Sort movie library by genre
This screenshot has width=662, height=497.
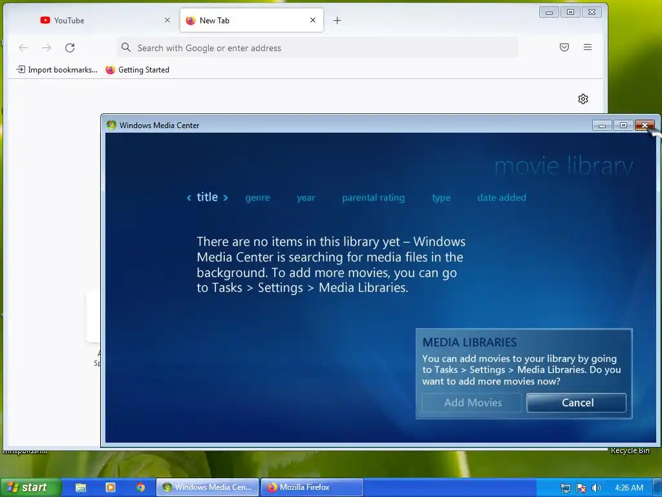click(x=257, y=198)
